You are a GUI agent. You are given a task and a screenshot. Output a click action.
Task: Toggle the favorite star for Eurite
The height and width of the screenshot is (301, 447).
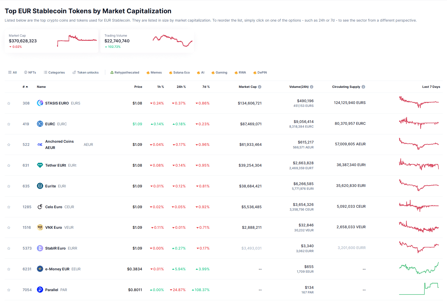point(9,186)
